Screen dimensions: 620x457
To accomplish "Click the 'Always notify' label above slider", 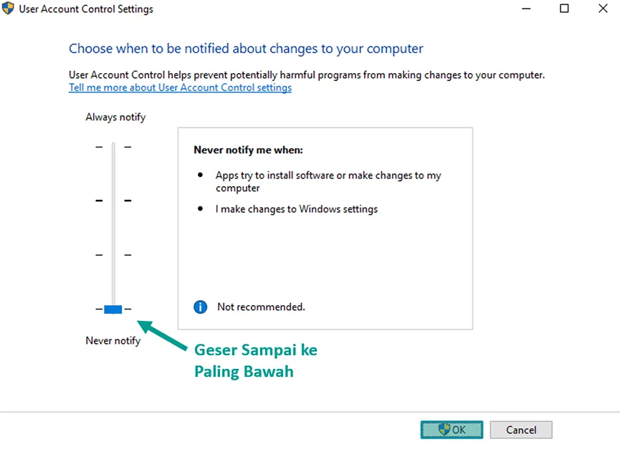I will [x=115, y=117].
